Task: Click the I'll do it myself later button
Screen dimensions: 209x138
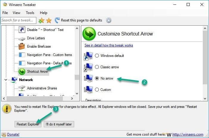Action: click(x=59, y=124)
